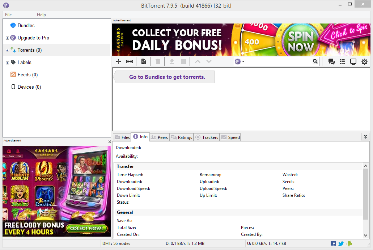This screenshot has height=250, width=373.
Task: Click the Info pane vertical scrollbar thumb
Action: [x=366, y=194]
